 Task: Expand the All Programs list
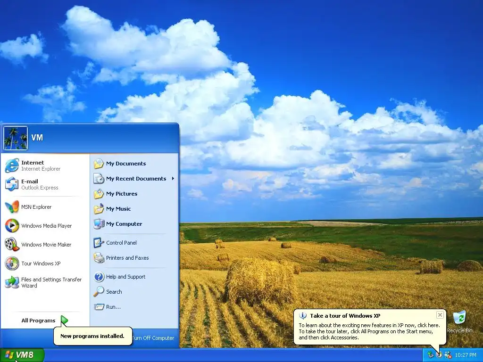pos(45,321)
